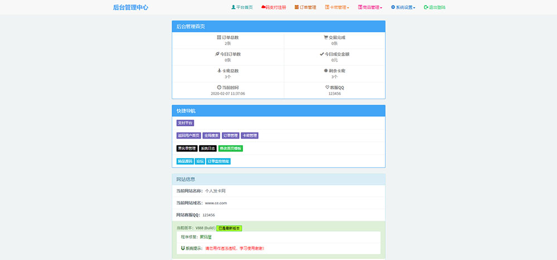
Task: Click the red system notice text
Action: tap(235, 249)
